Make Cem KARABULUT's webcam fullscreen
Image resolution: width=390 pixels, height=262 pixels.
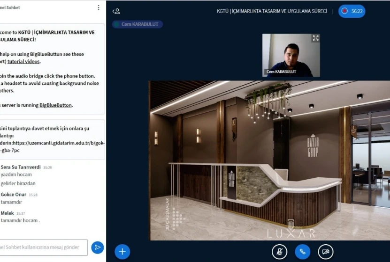[315, 38]
